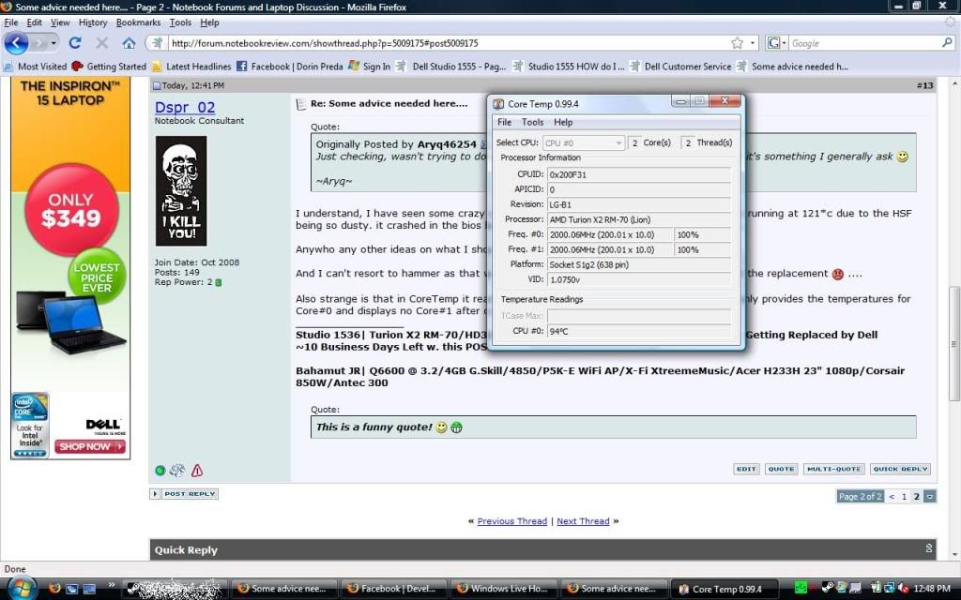Collapse the Quick Reply section
961x600 pixels.
tap(928, 548)
